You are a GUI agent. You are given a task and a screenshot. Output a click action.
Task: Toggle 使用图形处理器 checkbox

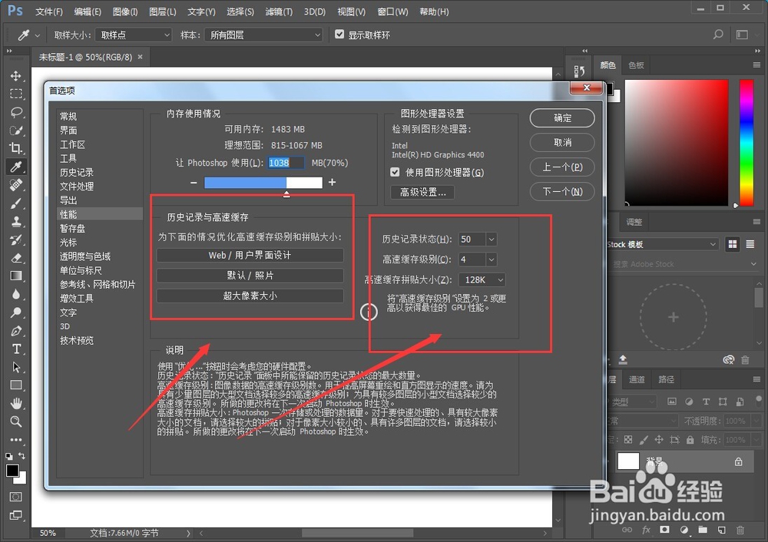click(395, 172)
